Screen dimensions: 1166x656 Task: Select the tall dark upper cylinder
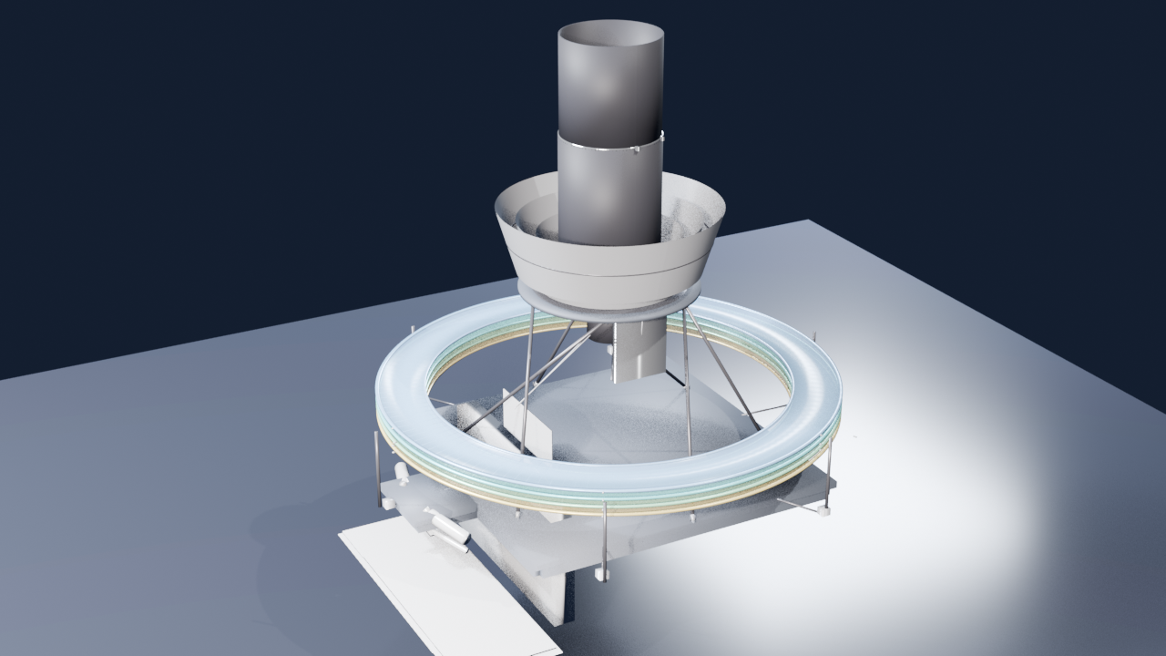[x=610, y=80]
